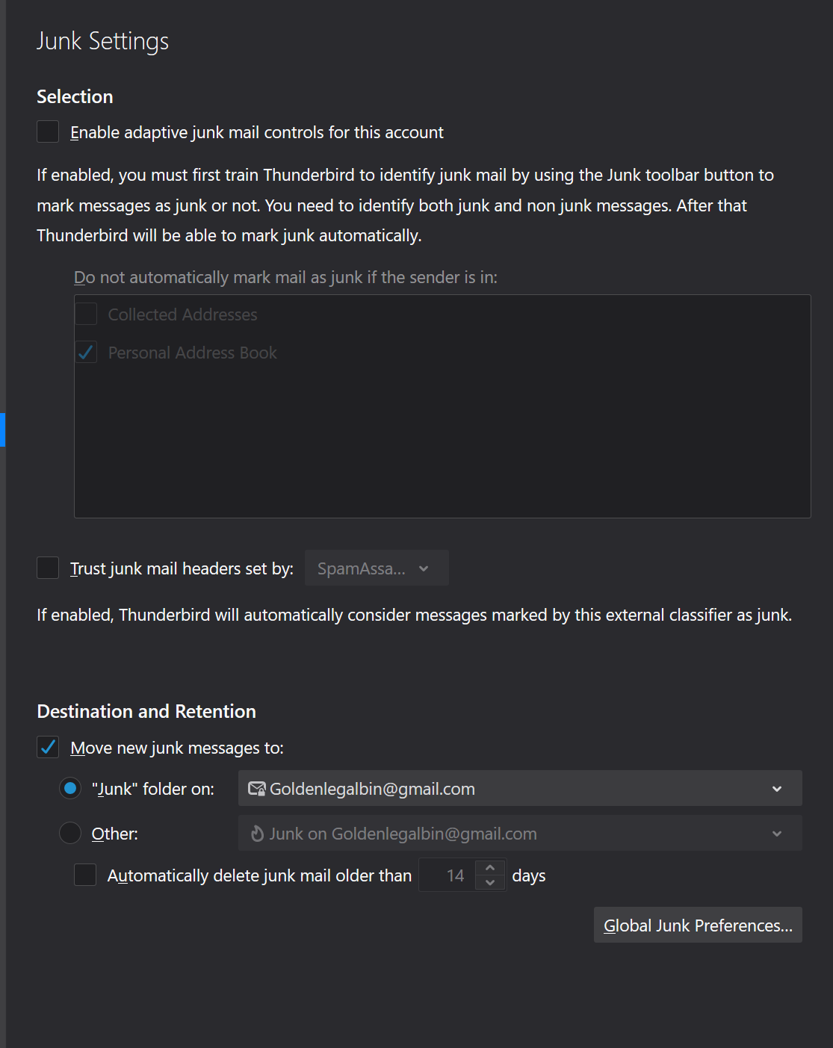This screenshot has width=833, height=1048.
Task: Enable Automatically delete junk mail checkbox
Action: click(86, 875)
